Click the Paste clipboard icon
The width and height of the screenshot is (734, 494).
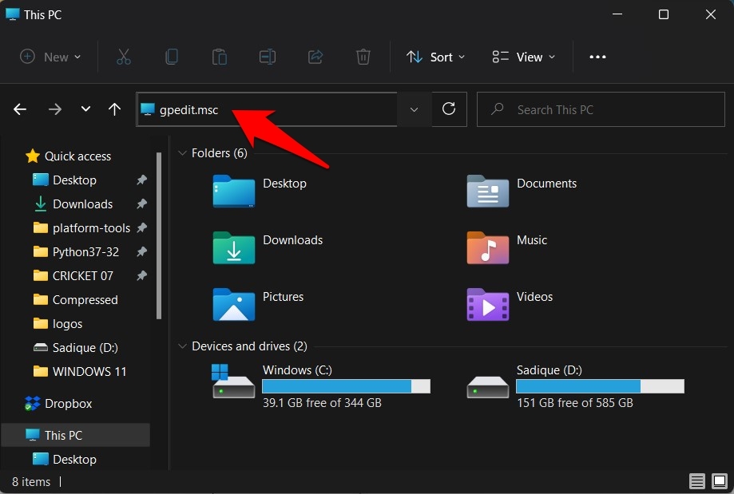(x=219, y=57)
